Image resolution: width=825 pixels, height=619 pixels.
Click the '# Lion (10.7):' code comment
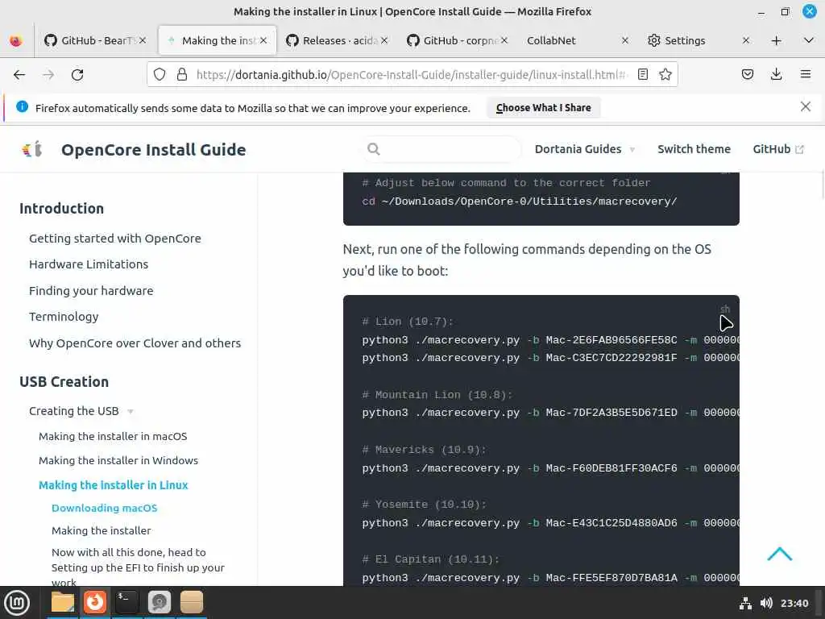(x=408, y=322)
